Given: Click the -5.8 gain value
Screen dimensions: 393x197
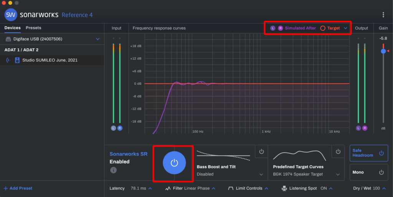Looking at the screenshot, I should 383,38.
